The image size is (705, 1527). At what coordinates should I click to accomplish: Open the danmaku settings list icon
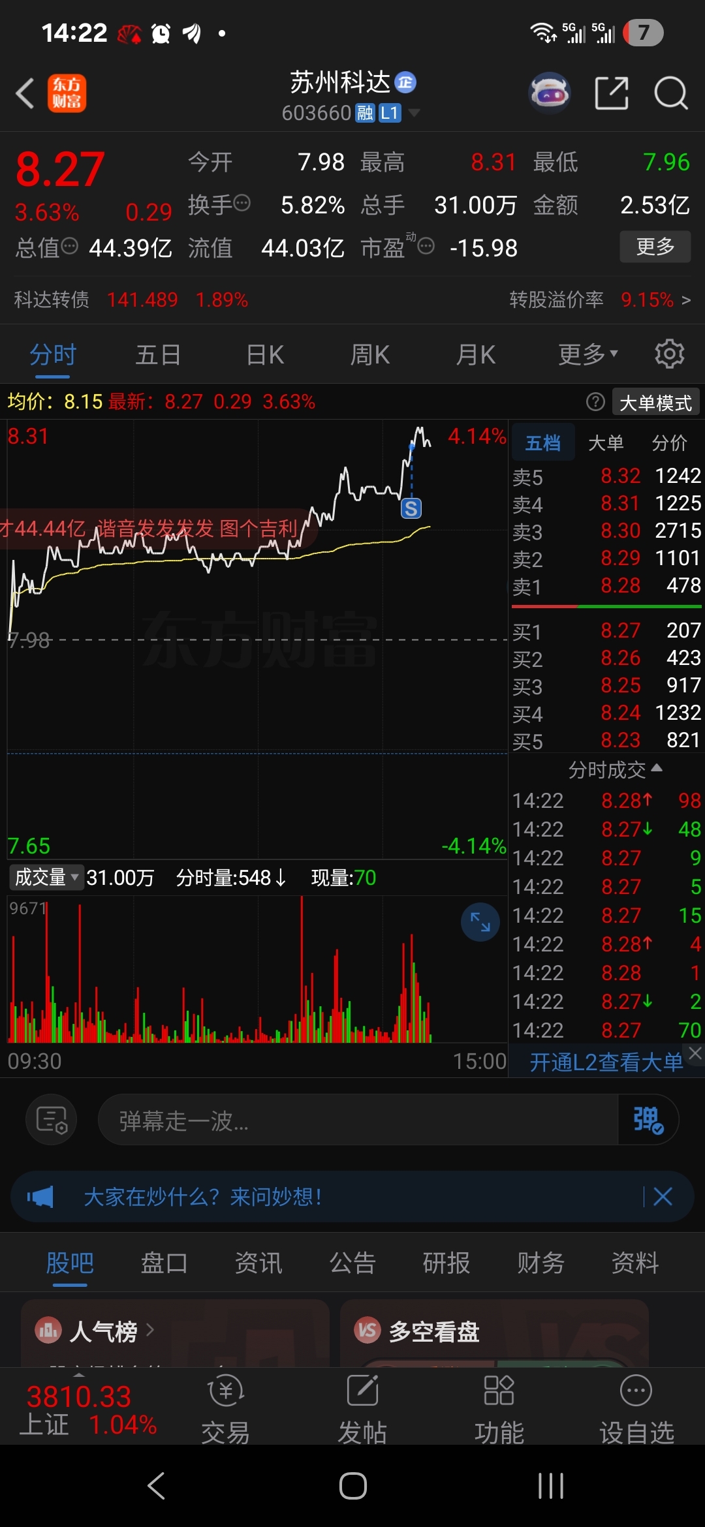point(52,1120)
